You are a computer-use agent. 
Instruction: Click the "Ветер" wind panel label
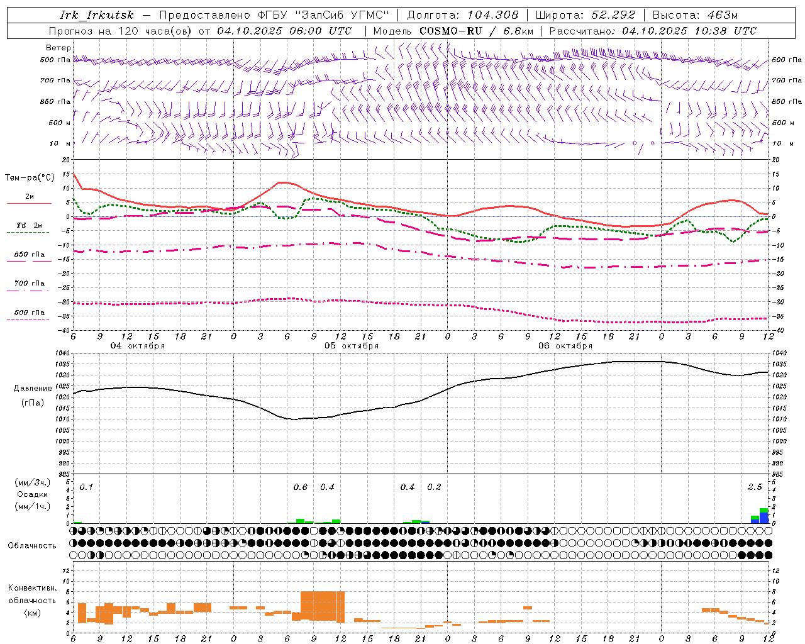pos(58,48)
